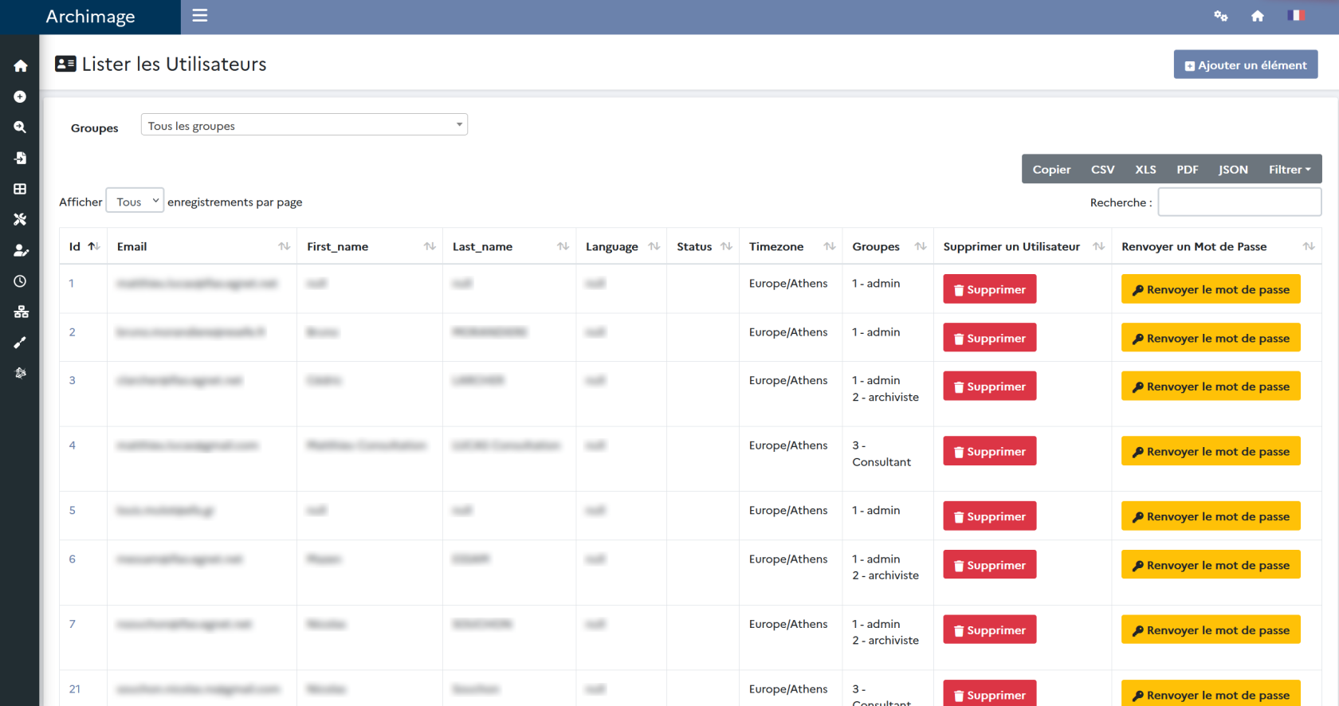Click Renvoyer le mot de passe for user 3
The width and height of the screenshot is (1339, 706).
coord(1211,386)
